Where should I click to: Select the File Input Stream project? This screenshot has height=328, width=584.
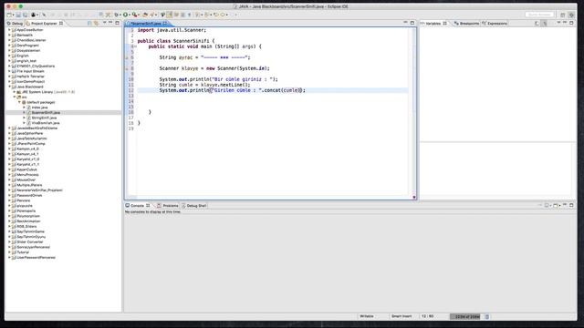(30, 71)
